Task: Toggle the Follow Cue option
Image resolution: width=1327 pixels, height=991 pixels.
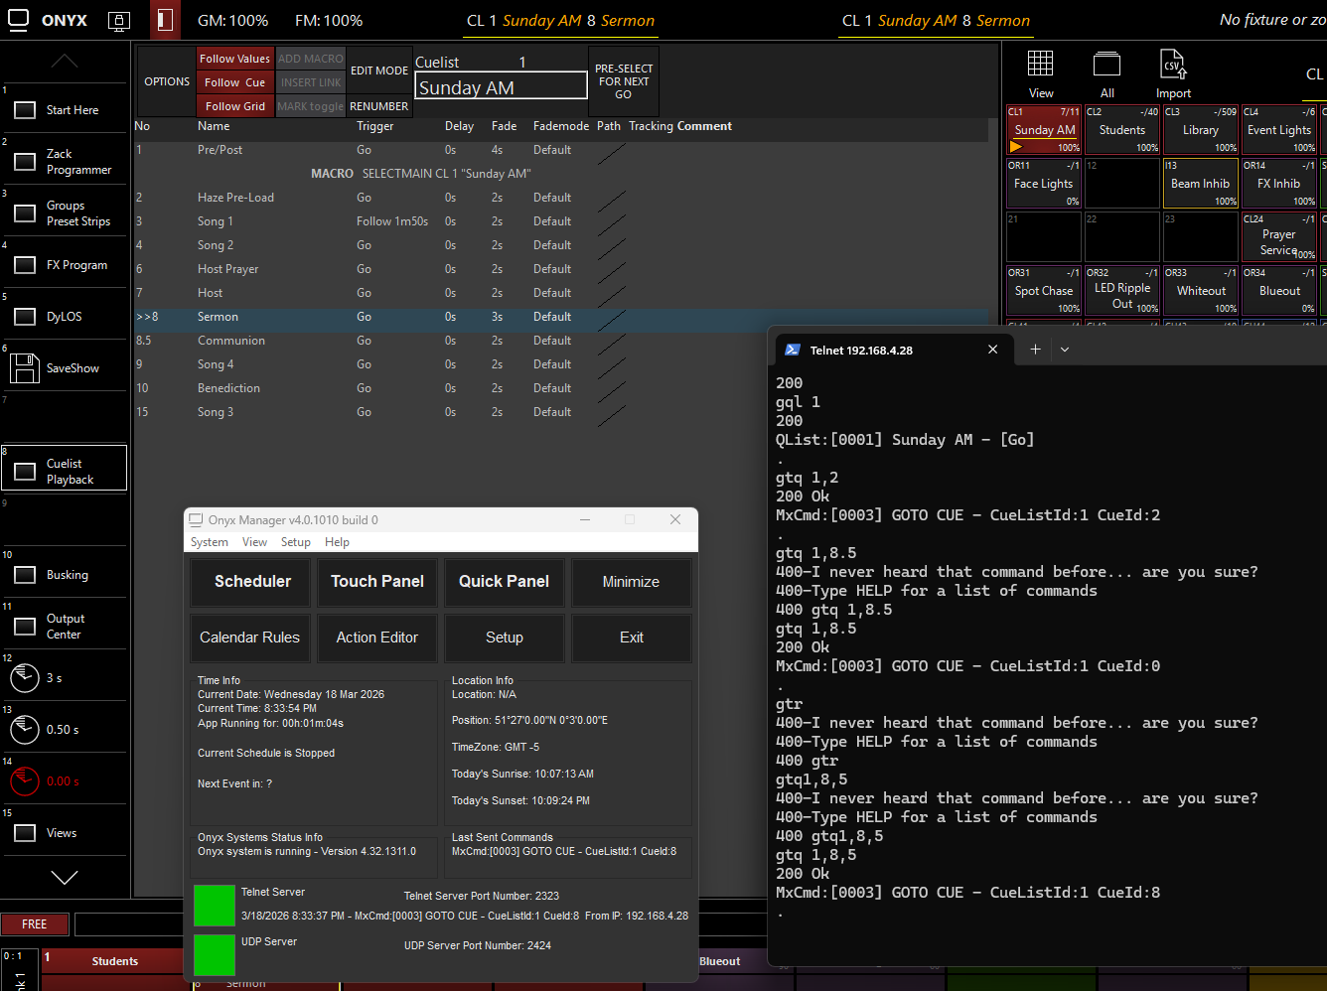Action: pos(234,82)
